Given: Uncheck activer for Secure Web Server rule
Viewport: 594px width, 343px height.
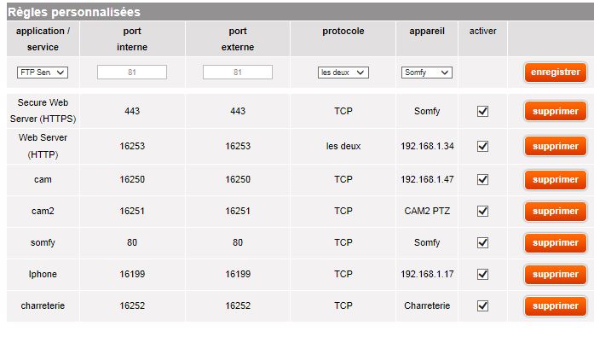Looking at the screenshot, I should (482, 111).
